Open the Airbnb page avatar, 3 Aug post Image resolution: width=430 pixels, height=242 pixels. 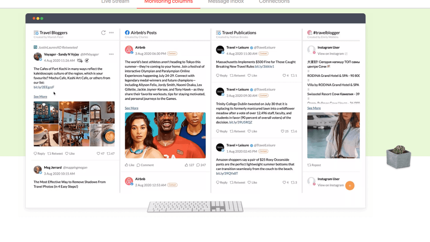pos(129,50)
